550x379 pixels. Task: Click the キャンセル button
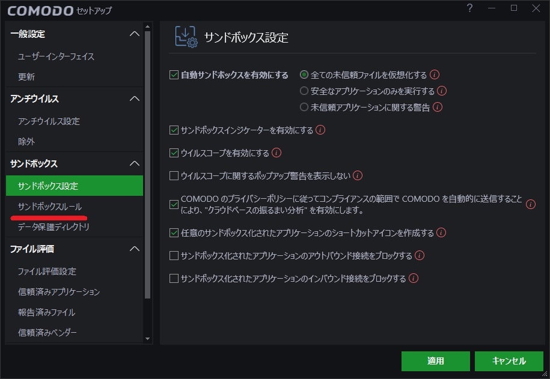click(x=509, y=361)
